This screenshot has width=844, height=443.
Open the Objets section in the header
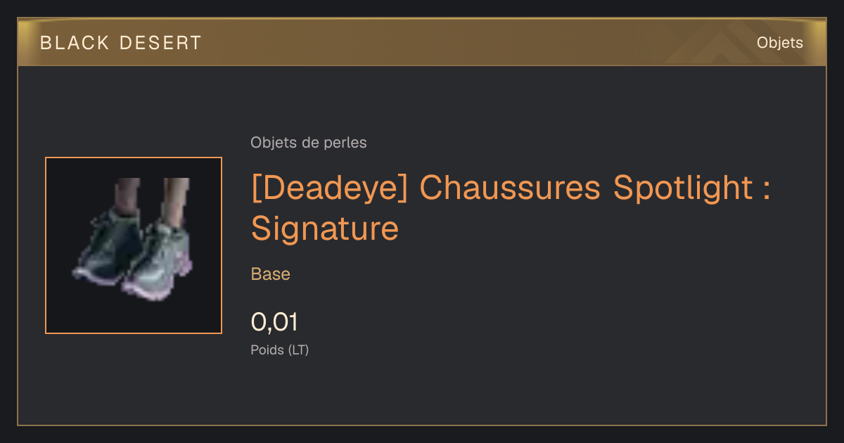coord(779,43)
